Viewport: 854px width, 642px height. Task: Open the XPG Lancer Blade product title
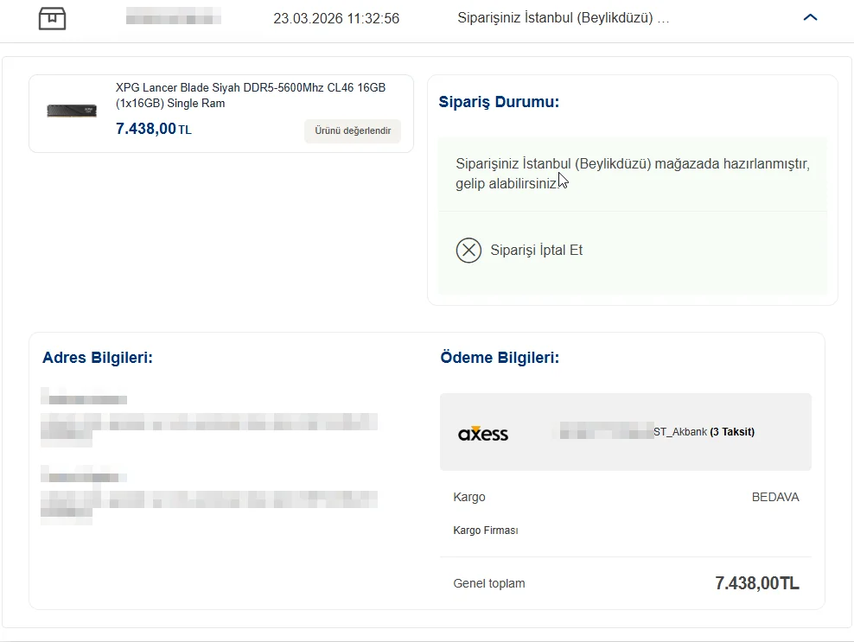250,95
